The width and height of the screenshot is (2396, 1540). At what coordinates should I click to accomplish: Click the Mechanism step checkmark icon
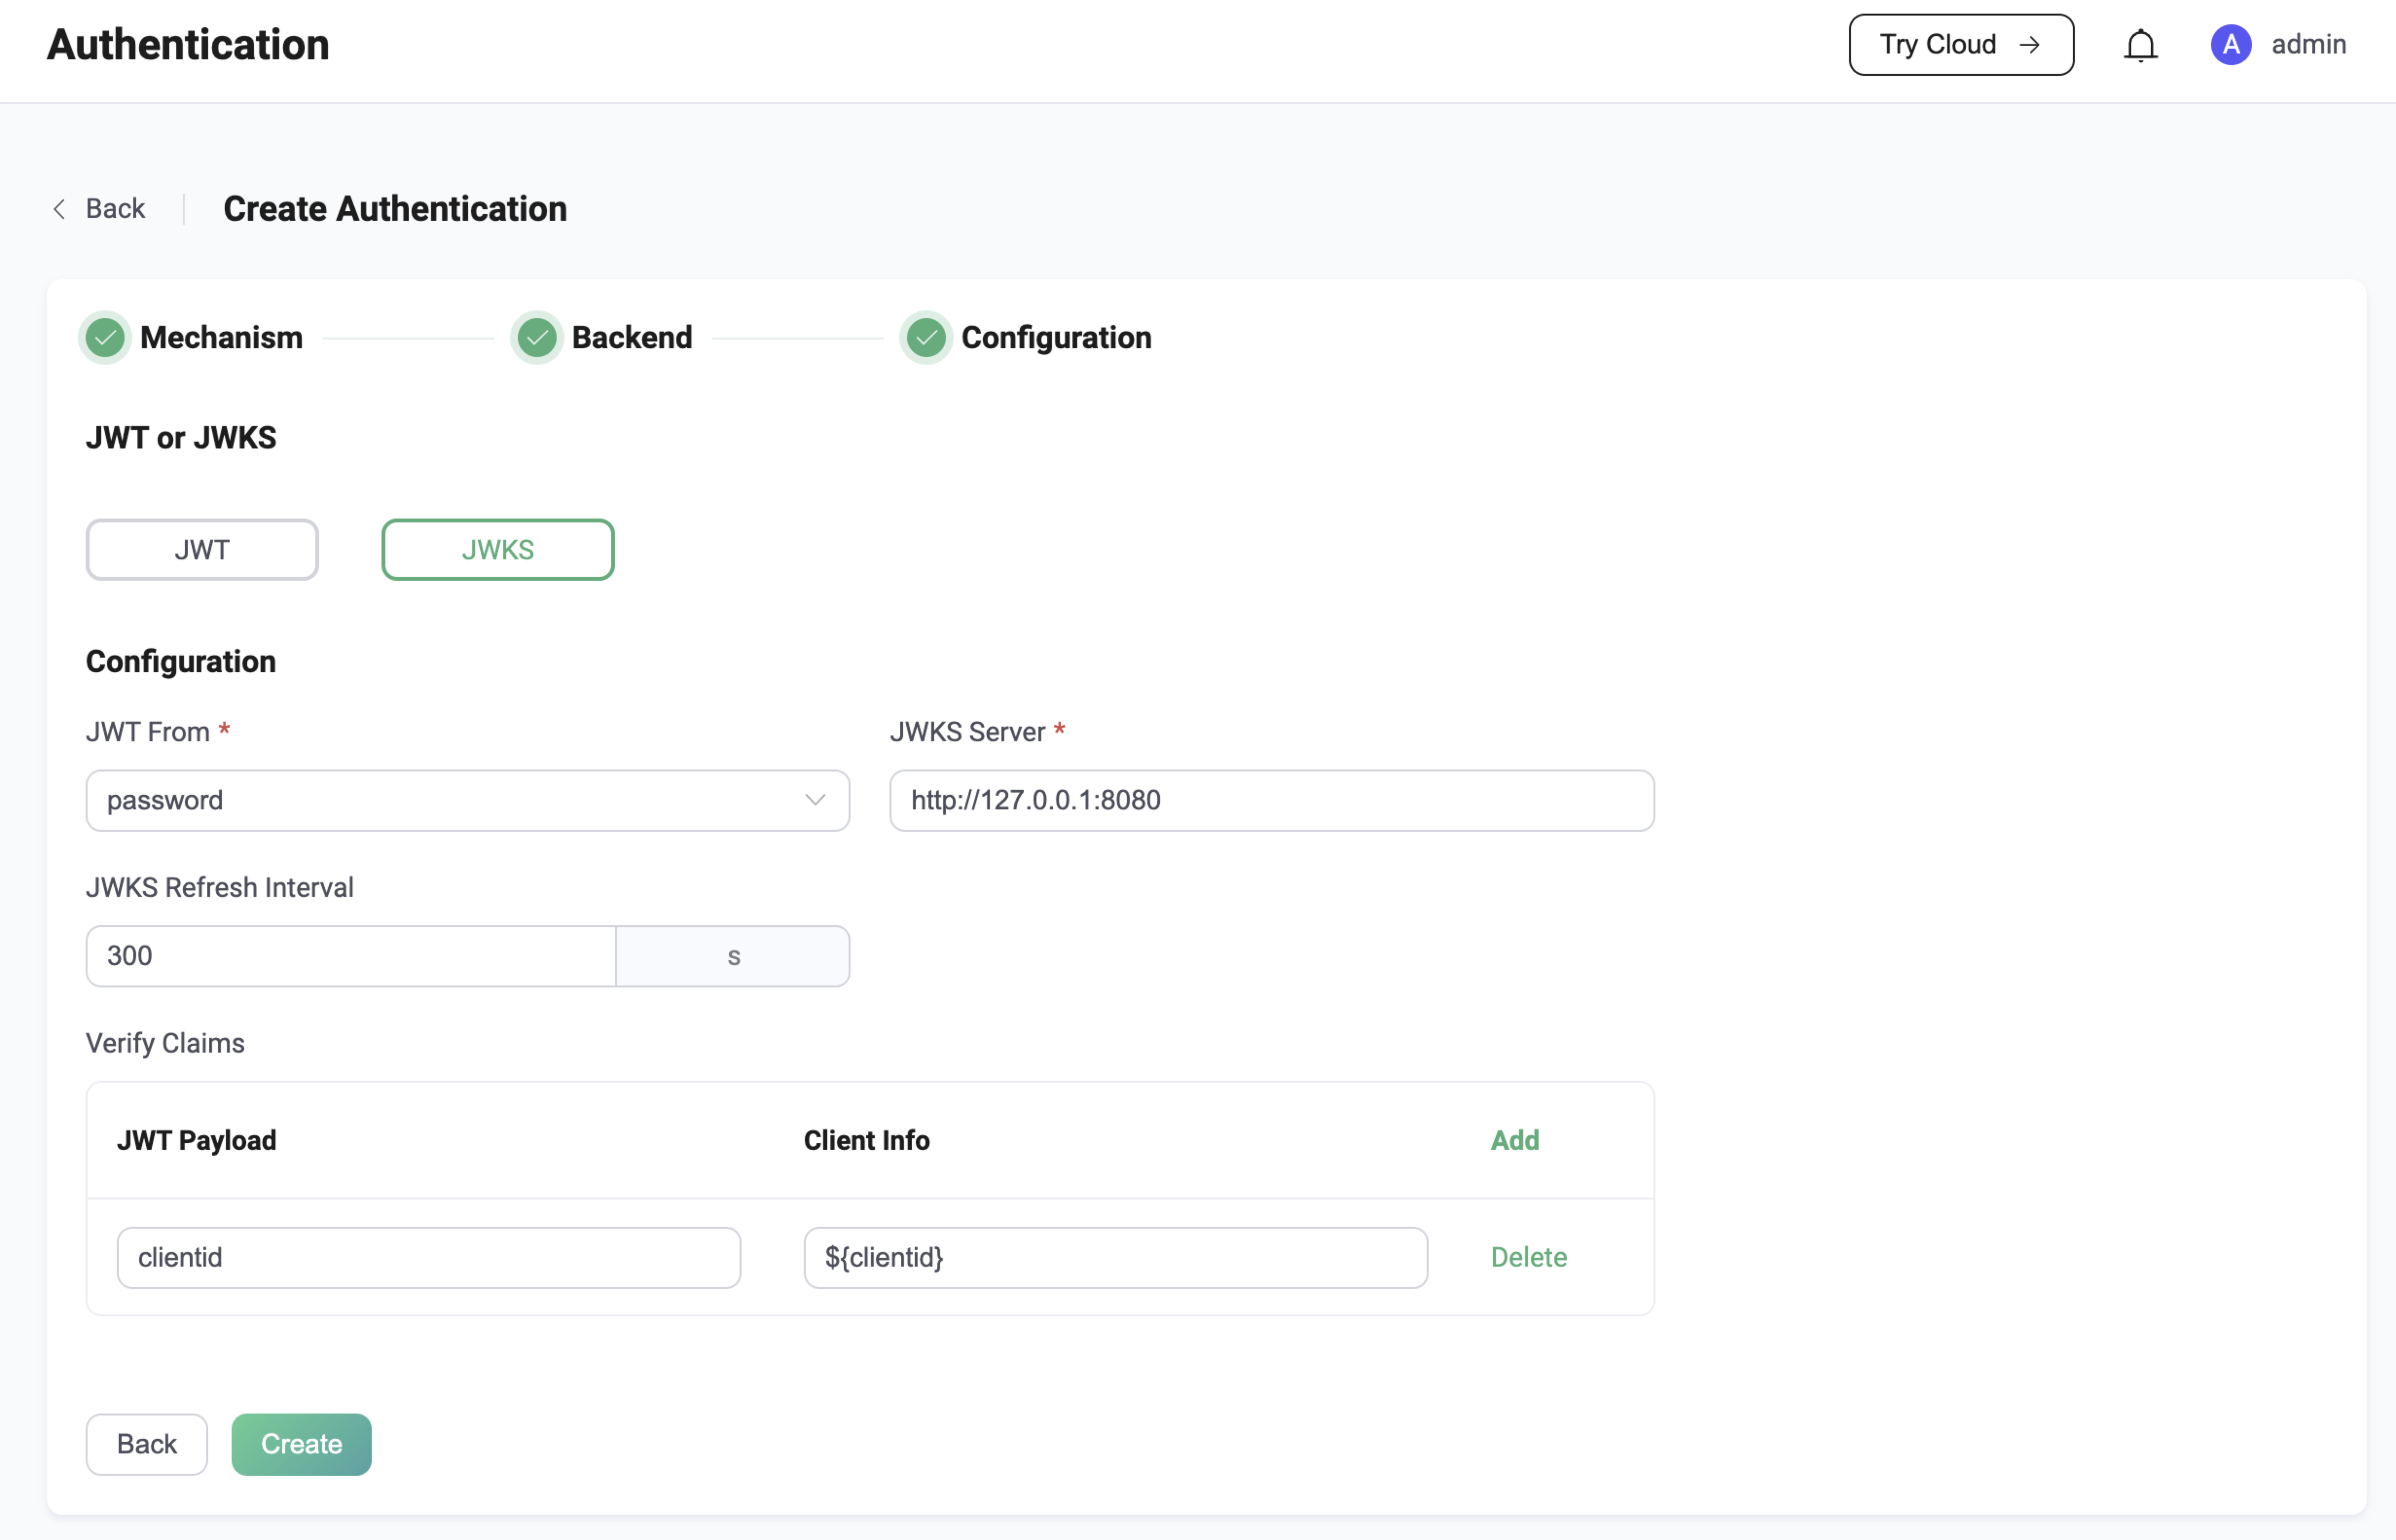(x=105, y=338)
